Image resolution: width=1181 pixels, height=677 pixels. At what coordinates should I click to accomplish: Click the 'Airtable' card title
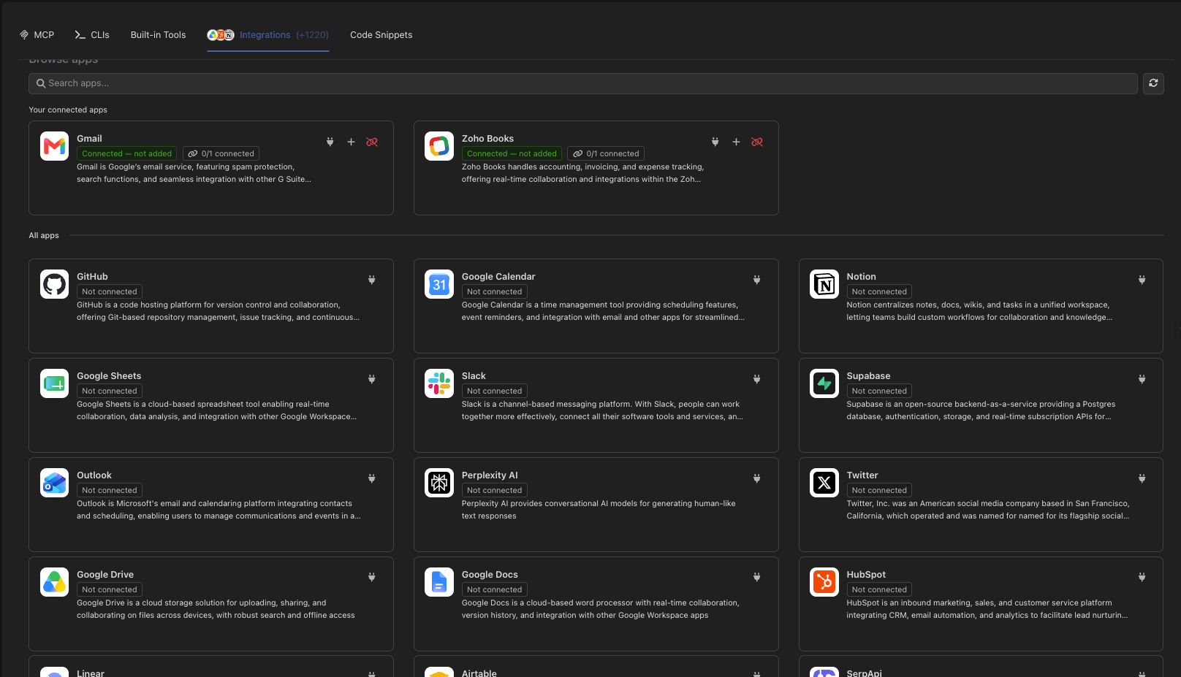tap(479, 673)
